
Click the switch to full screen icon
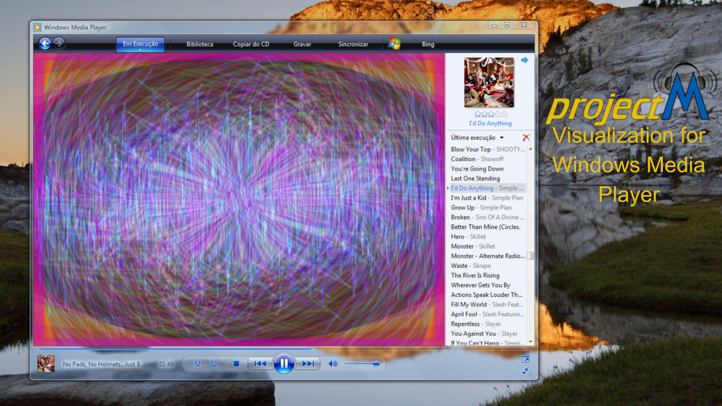point(526,359)
